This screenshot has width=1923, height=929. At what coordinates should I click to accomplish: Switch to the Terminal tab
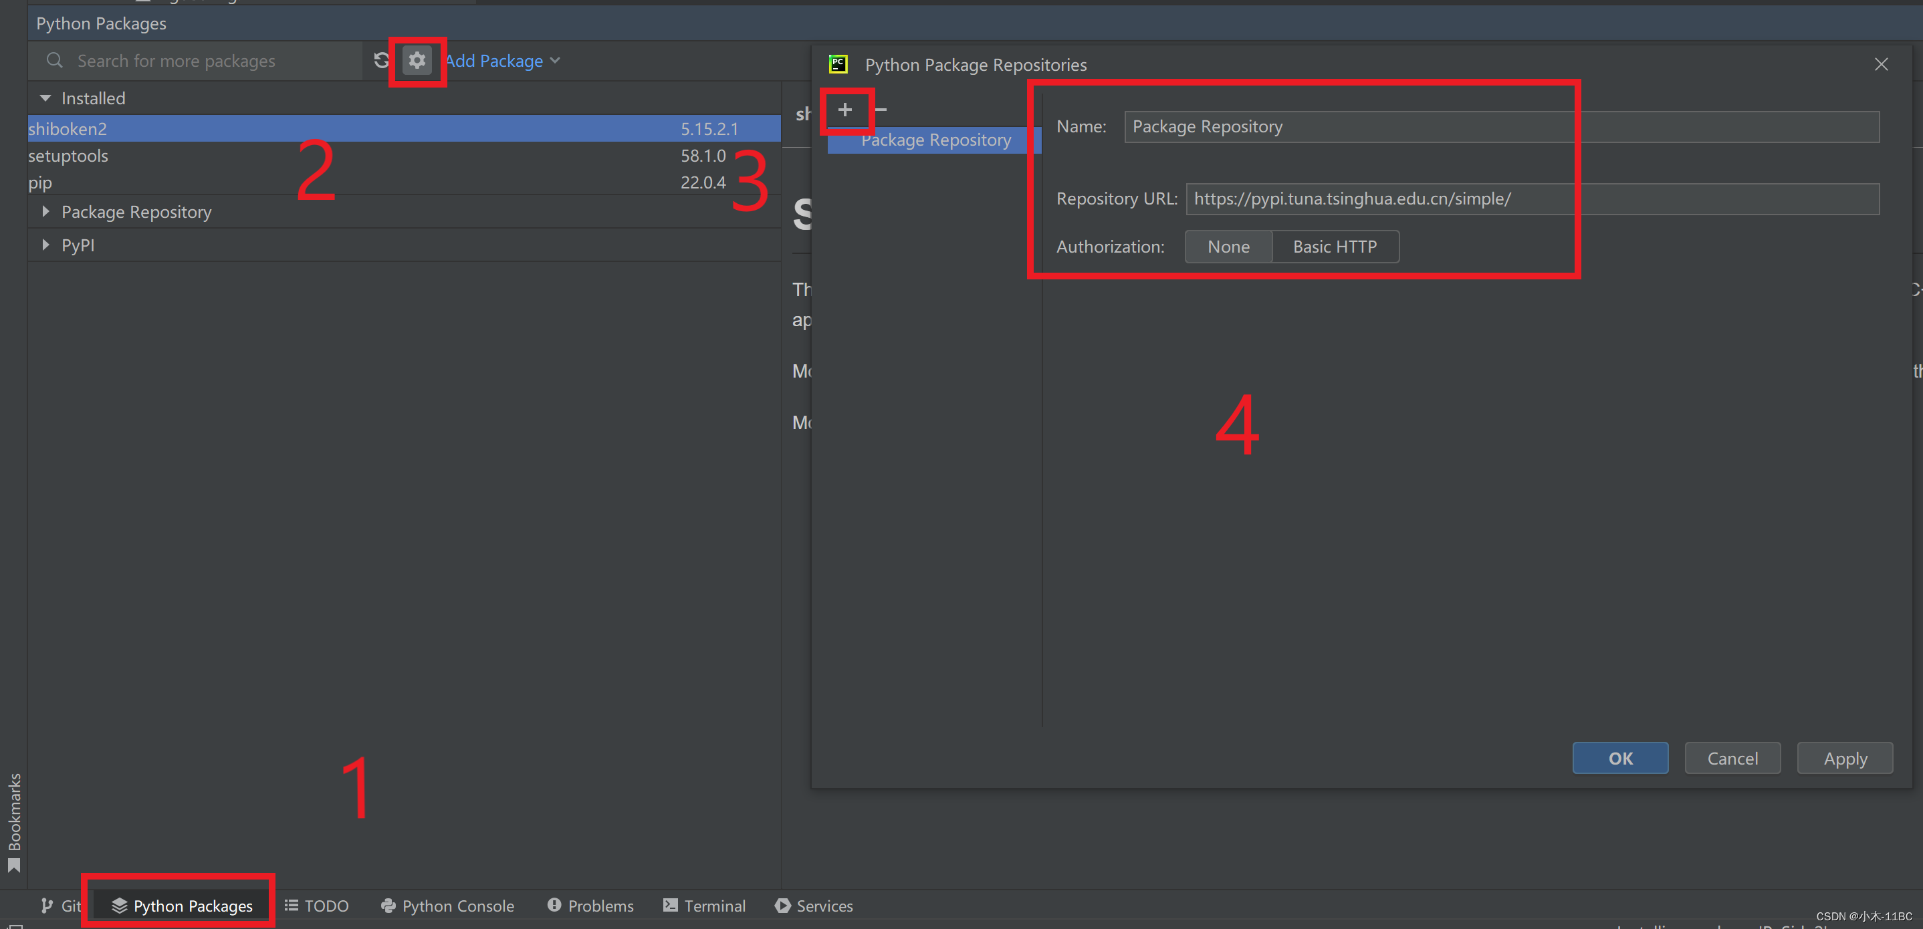(704, 905)
